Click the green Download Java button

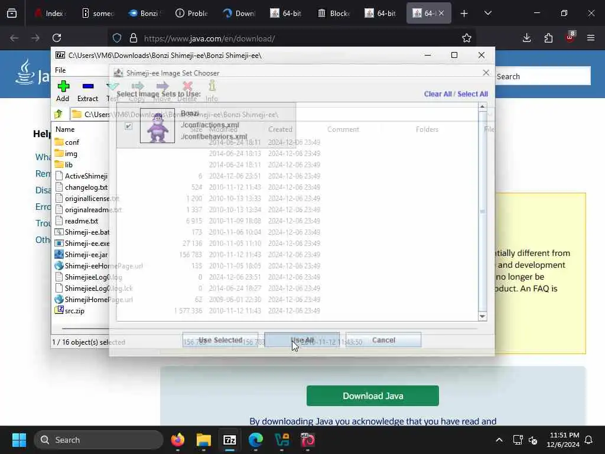[373, 395]
